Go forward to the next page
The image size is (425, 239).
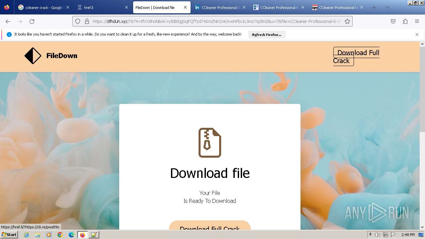coord(20,21)
